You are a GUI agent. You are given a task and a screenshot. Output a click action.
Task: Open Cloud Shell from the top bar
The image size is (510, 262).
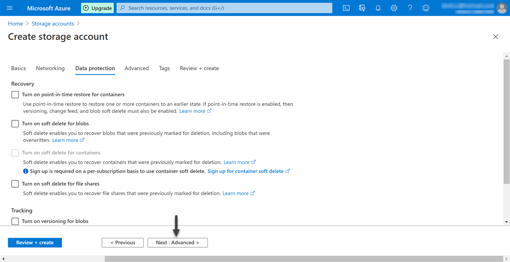[x=346, y=8]
